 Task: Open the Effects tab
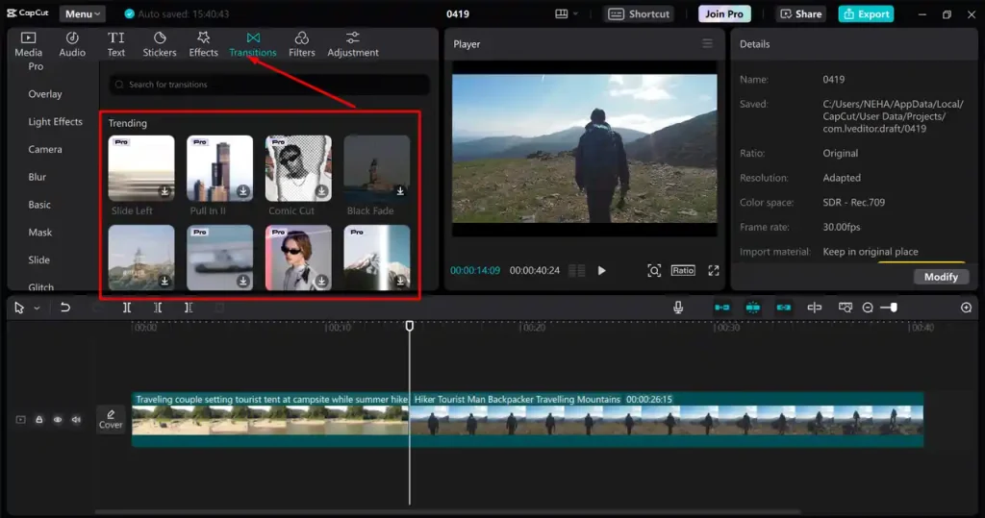[204, 44]
